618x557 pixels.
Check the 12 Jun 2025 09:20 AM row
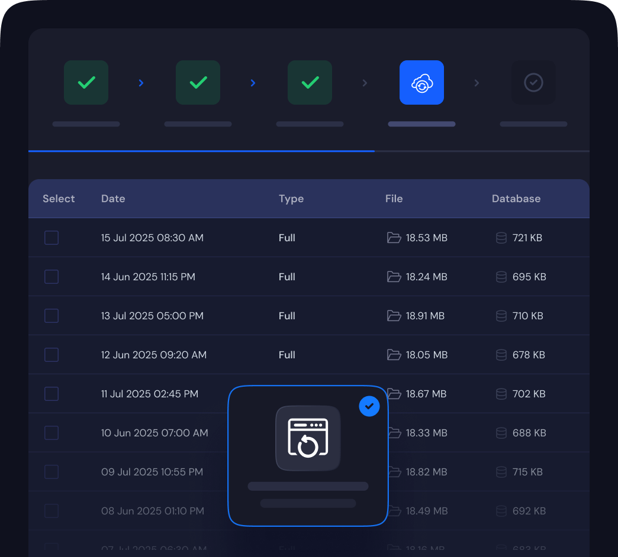click(x=51, y=355)
